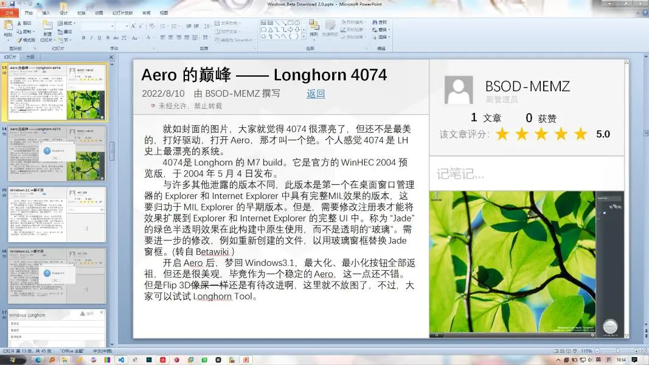Switch to the Outline (大纲) pane tab

pos(30,57)
